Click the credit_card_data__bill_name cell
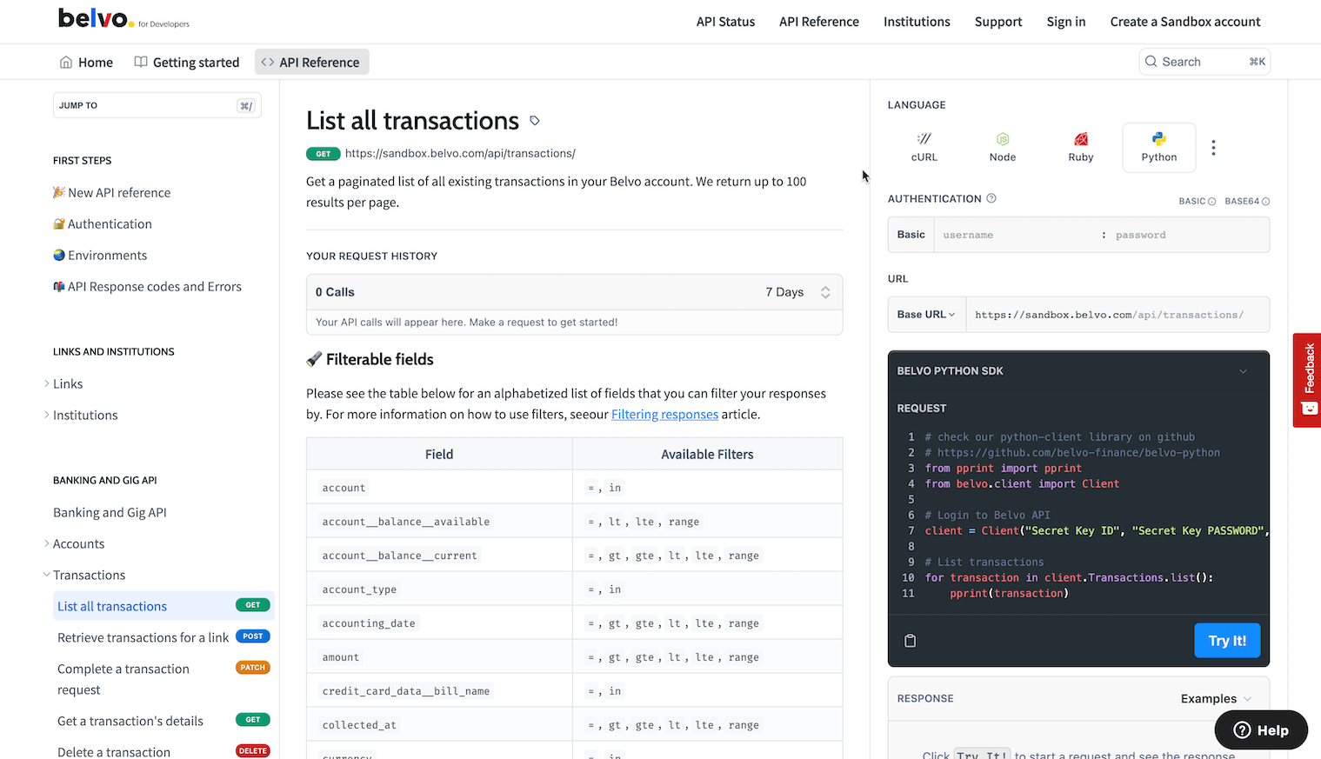Screen dimensions: 1321x759 (x=439, y=691)
